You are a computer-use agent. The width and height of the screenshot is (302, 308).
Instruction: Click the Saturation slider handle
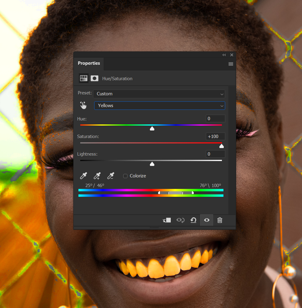click(x=221, y=146)
